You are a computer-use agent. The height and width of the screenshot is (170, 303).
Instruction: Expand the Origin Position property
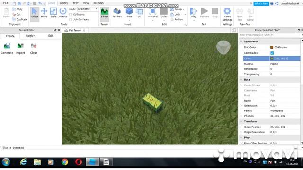click(241, 127)
